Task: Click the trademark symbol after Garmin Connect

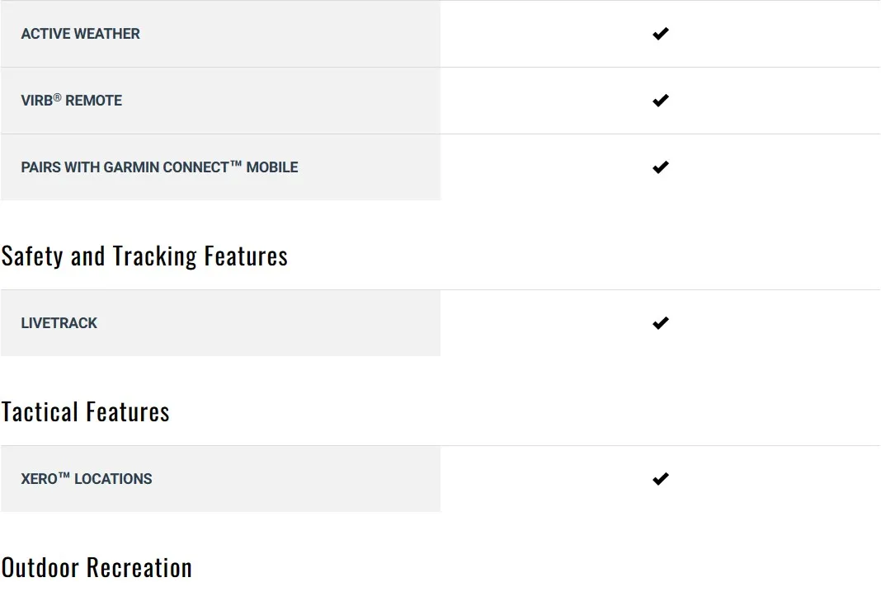Action: 236,164
